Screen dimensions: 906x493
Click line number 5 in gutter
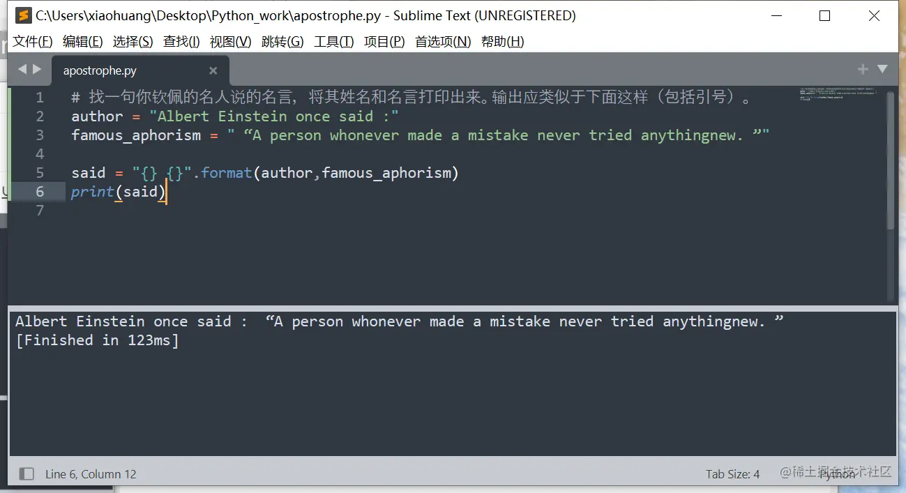[40, 173]
